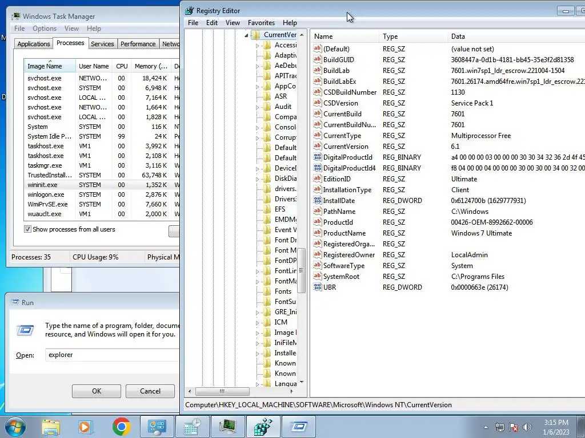Open Registry Editor View menu
The height and width of the screenshot is (438, 585).
pyautogui.click(x=233, y=23)
